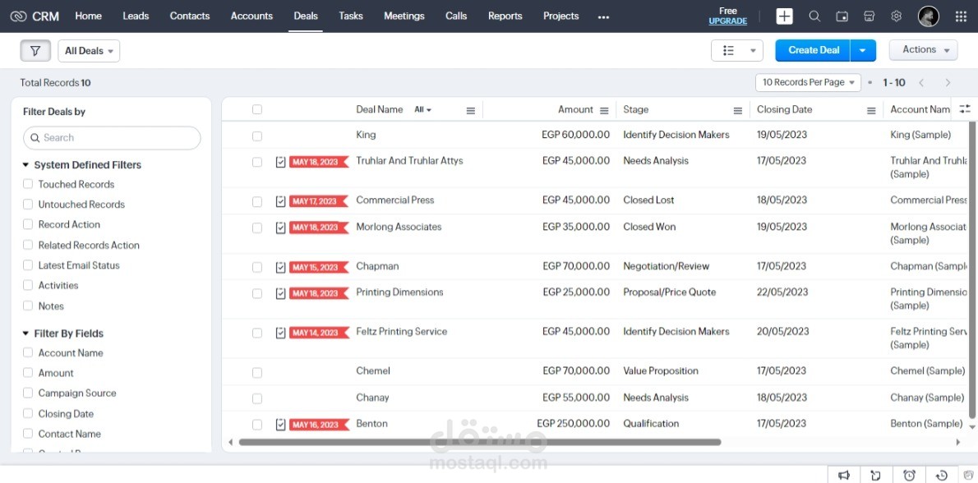Open Deal Name column menu icon
Viewport: 978px width, 483px height.
click(471, 111)
